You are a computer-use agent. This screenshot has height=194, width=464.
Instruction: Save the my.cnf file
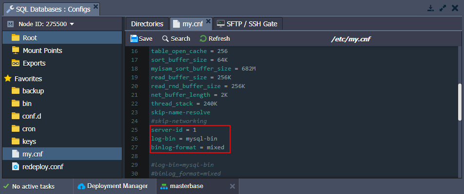(141, 39)
